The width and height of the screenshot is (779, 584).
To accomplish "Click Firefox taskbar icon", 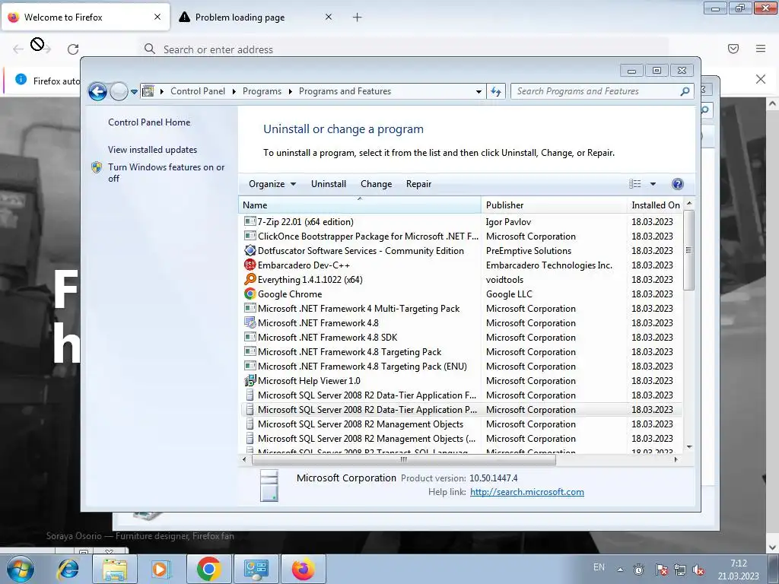I will tap(303, 569).
